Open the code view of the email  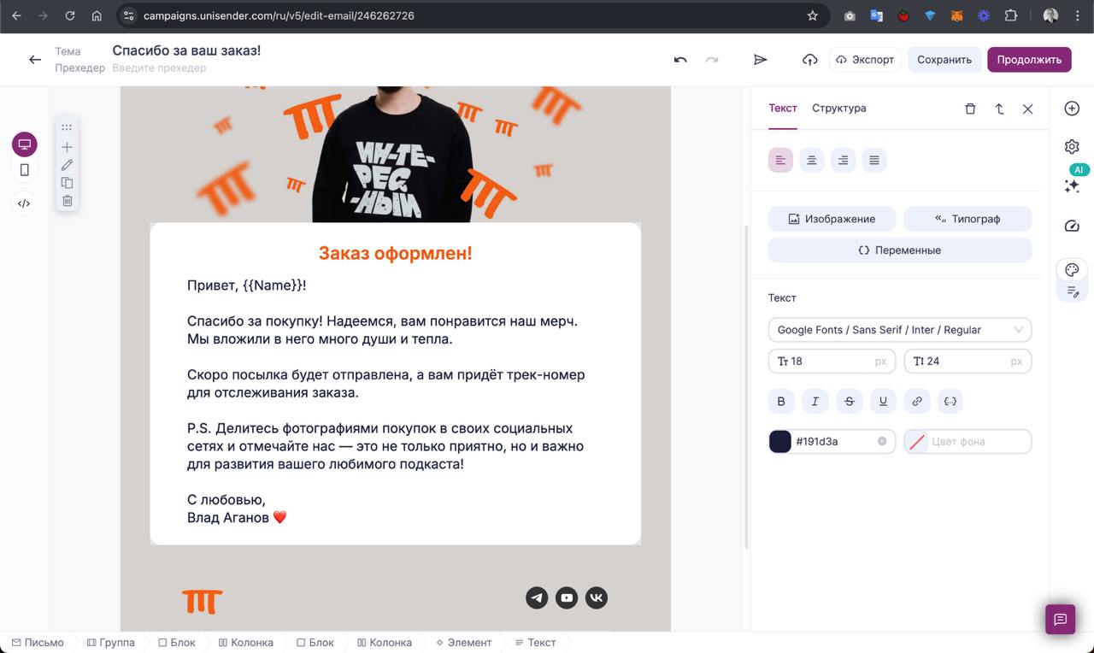(24, 203)
